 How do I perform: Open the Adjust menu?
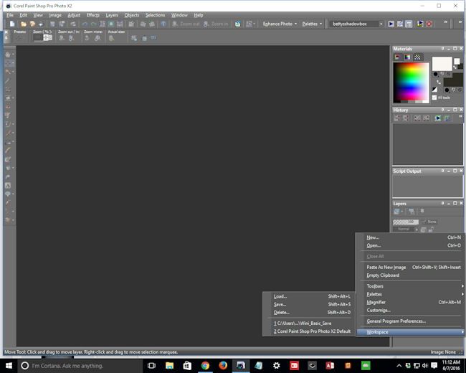pos(74,15)
